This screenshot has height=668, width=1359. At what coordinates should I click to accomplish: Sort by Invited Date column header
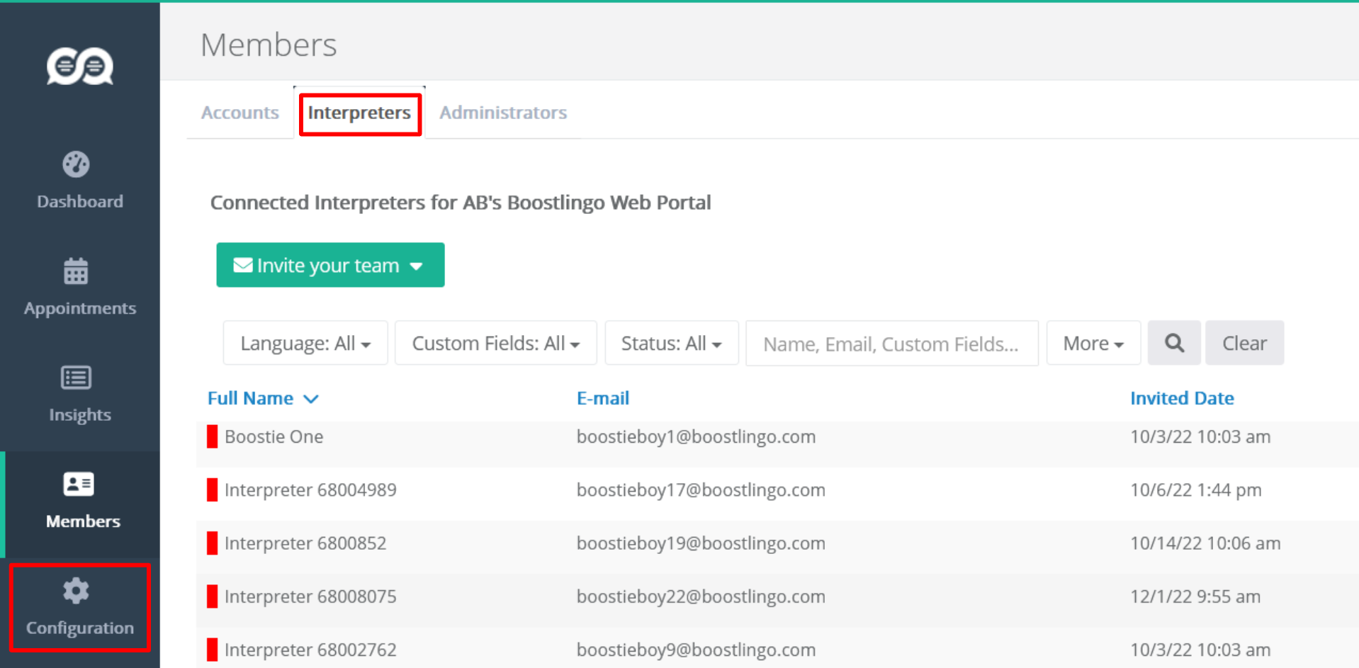click(x=1182, y=398)
